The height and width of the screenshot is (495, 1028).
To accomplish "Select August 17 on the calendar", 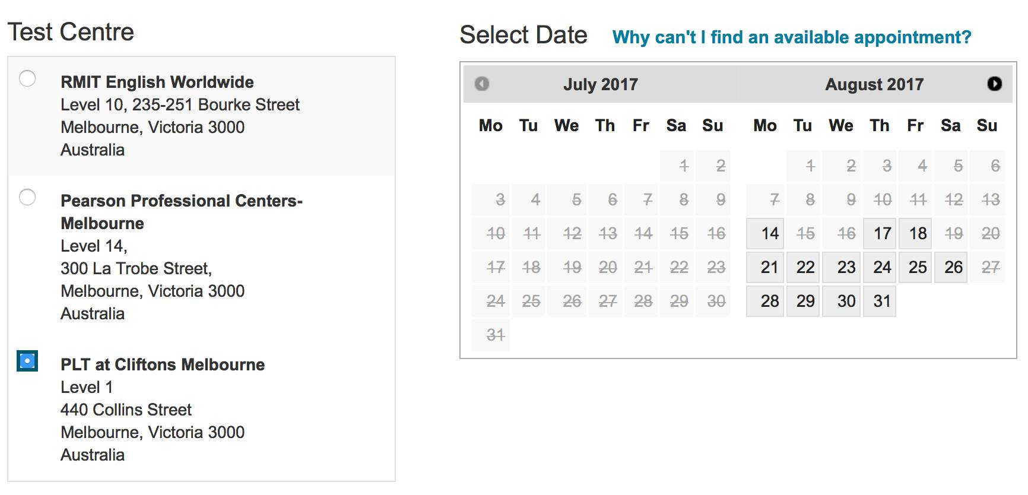I will [881, 233].
